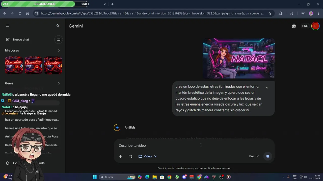323x181 pixels.
Task: Expand the Gems section arrow
Action: coord(59,83)
